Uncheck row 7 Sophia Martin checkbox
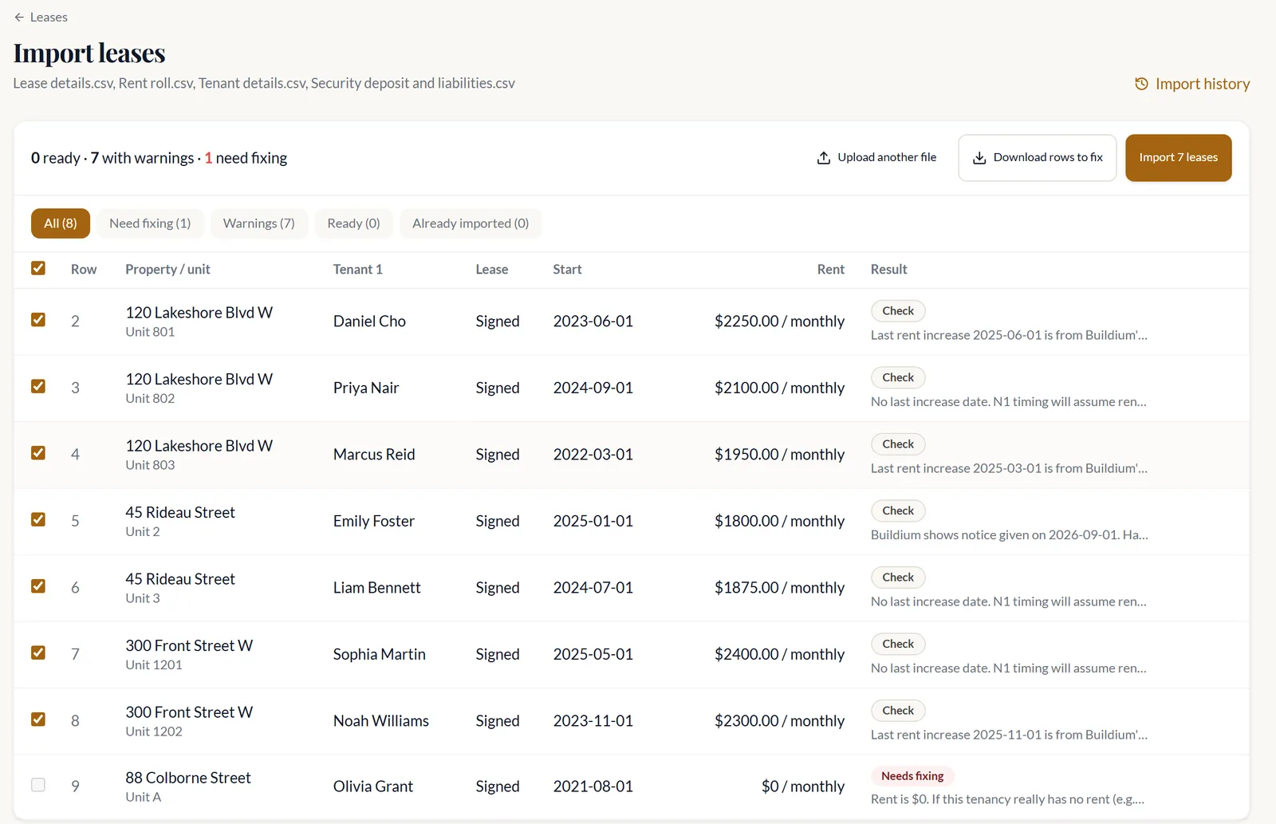Viewport: 1276px width, 824px height. tap(38, 652)
